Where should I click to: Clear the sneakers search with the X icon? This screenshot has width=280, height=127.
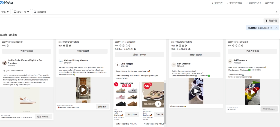pyautogui.click(x=276, y=12)
